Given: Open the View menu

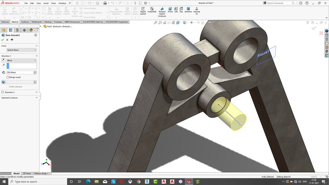Looking at the screenshot, I should point(39,3).
